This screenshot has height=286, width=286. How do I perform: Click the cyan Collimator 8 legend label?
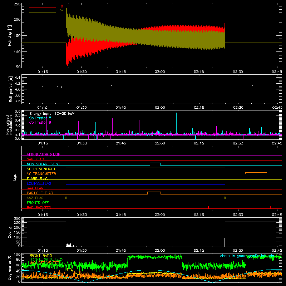pyautogui.click(x=40, y=118)
